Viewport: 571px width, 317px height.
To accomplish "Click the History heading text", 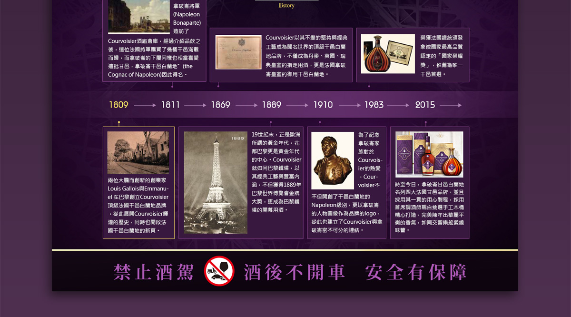I will pyautogui.click(x=286, y=6).
